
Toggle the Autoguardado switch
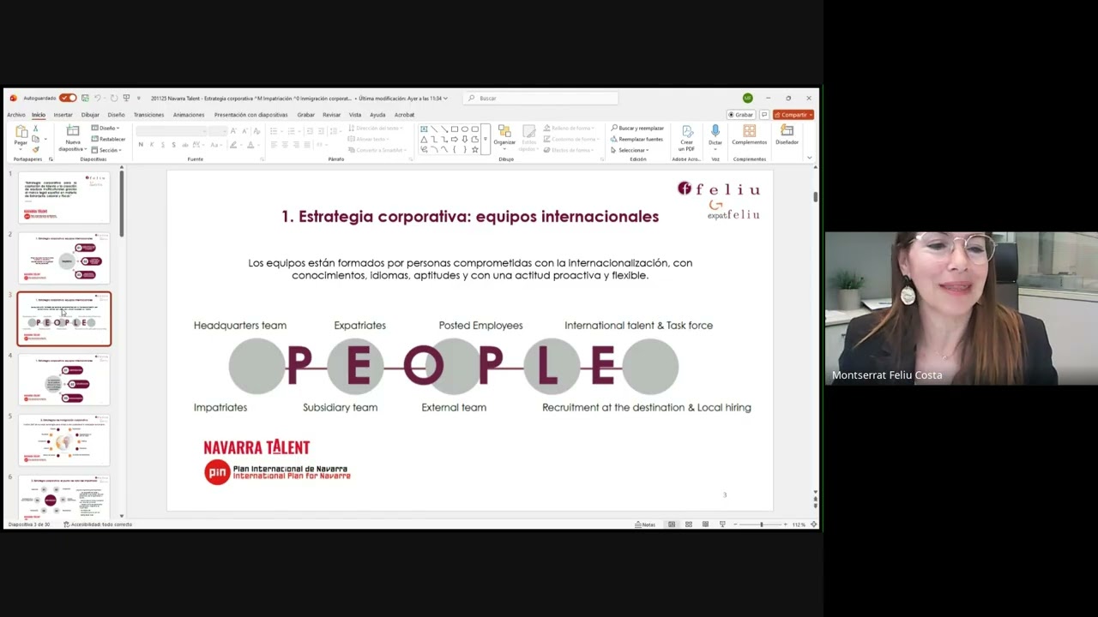[x=68, y=98]
